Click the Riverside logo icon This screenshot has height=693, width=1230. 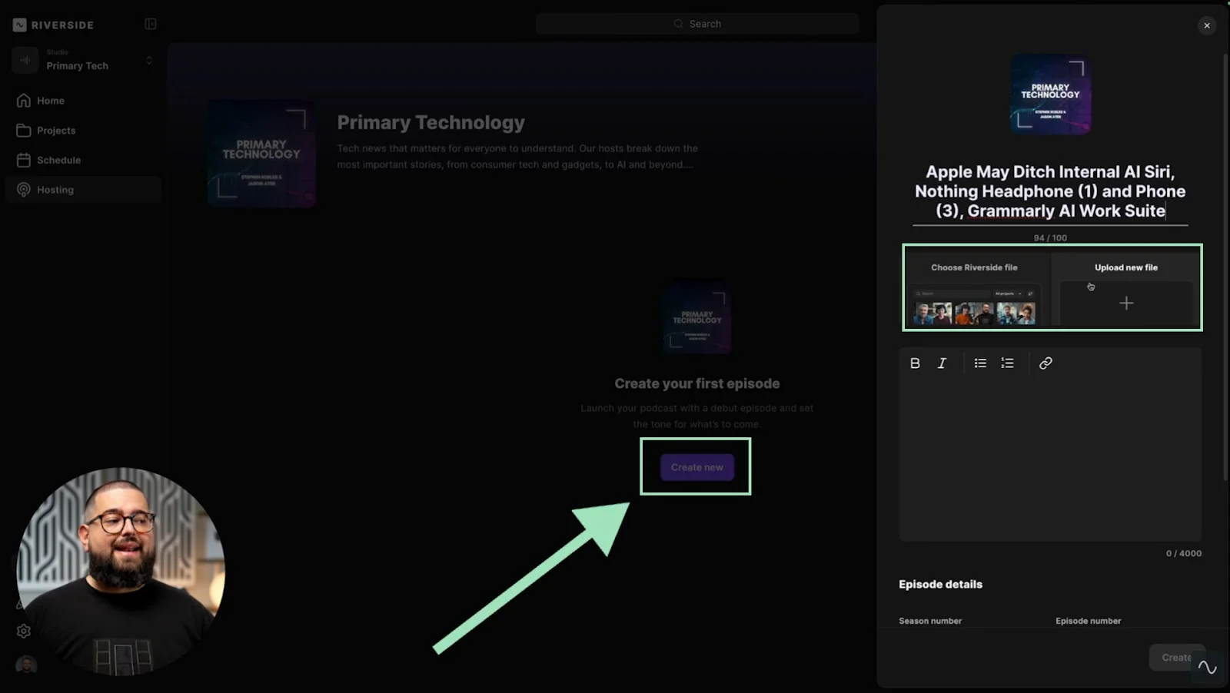(x=20, y=25)
